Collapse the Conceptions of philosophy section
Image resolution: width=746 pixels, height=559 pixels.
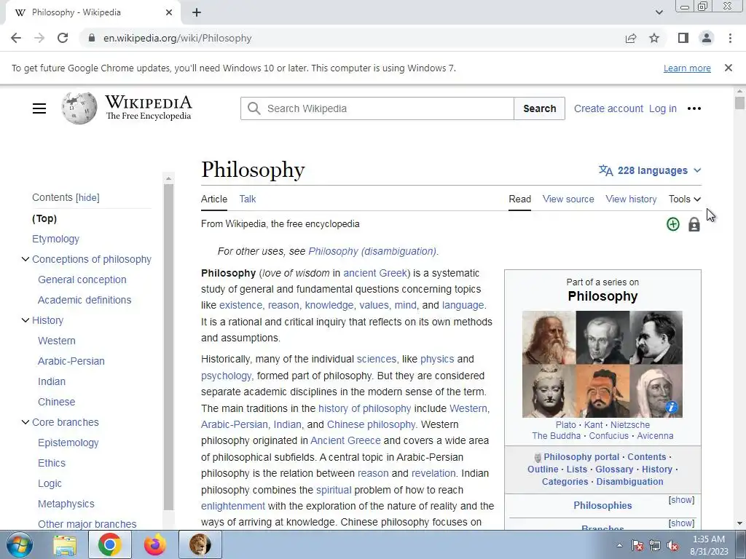click(25, 259)
